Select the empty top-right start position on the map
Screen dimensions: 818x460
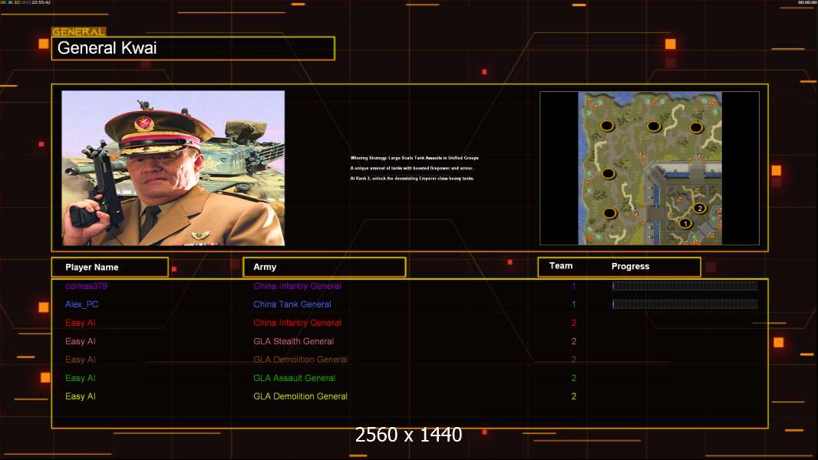(696, 127)
